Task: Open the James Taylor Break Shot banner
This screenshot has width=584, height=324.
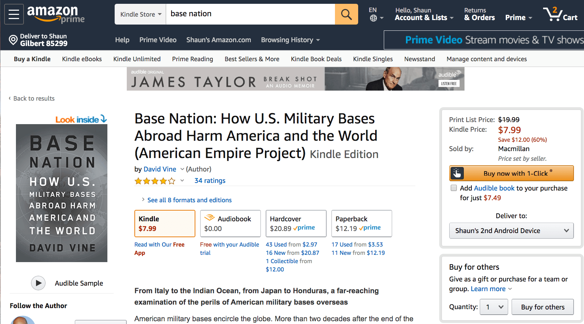Action: (x=295, y=79)
